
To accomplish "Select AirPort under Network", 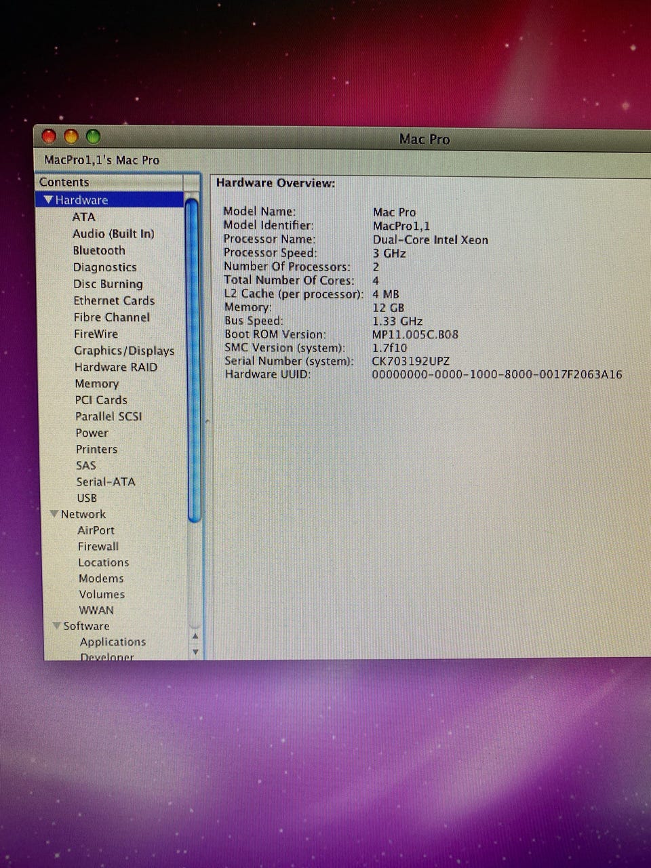I will [96, 530].
